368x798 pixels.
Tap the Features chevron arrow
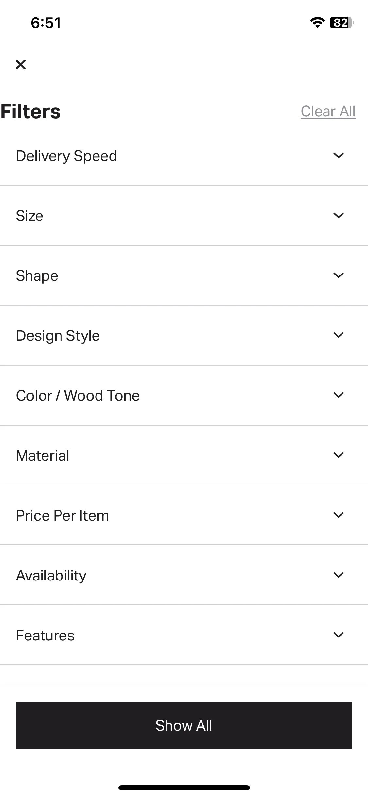338,635
